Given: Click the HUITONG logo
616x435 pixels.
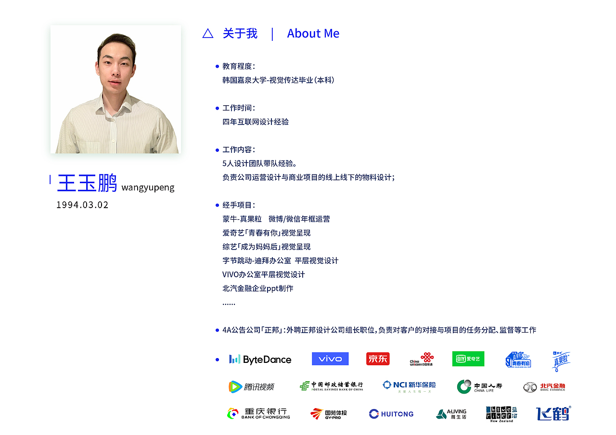Looking at the screenshot, I should pos(391,414).
